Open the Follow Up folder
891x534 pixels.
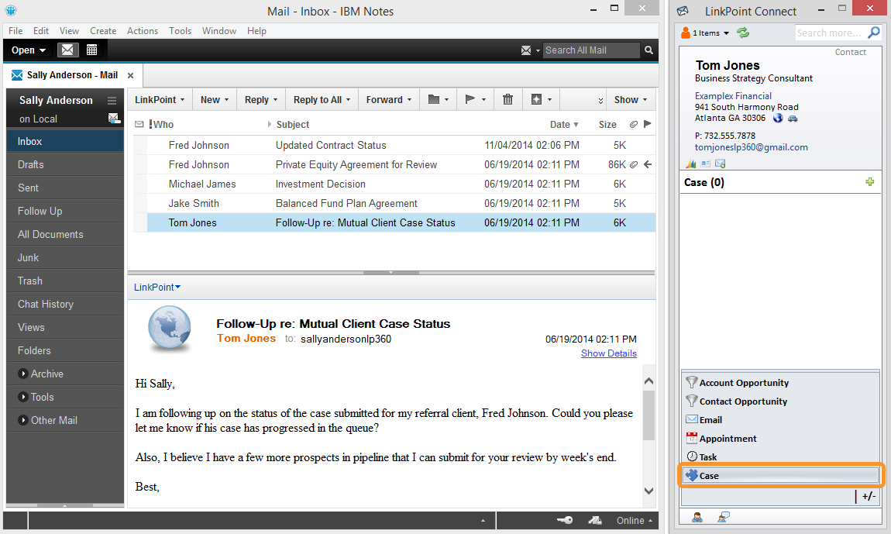point(65,211)
